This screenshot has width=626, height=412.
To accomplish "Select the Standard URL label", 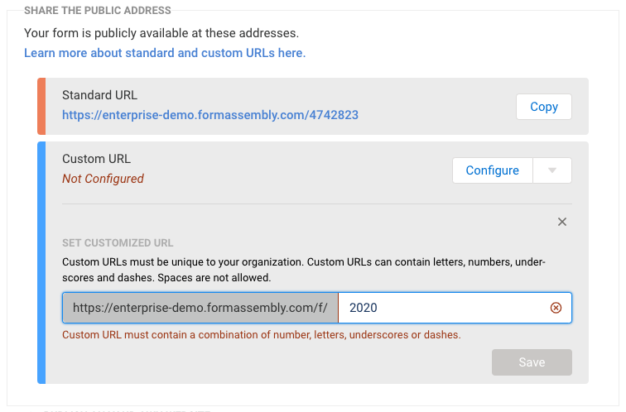I will point(100,95).
